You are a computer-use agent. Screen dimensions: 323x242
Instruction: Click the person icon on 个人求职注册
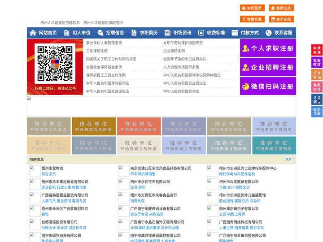pyautogui.click(x=245, y=48)
